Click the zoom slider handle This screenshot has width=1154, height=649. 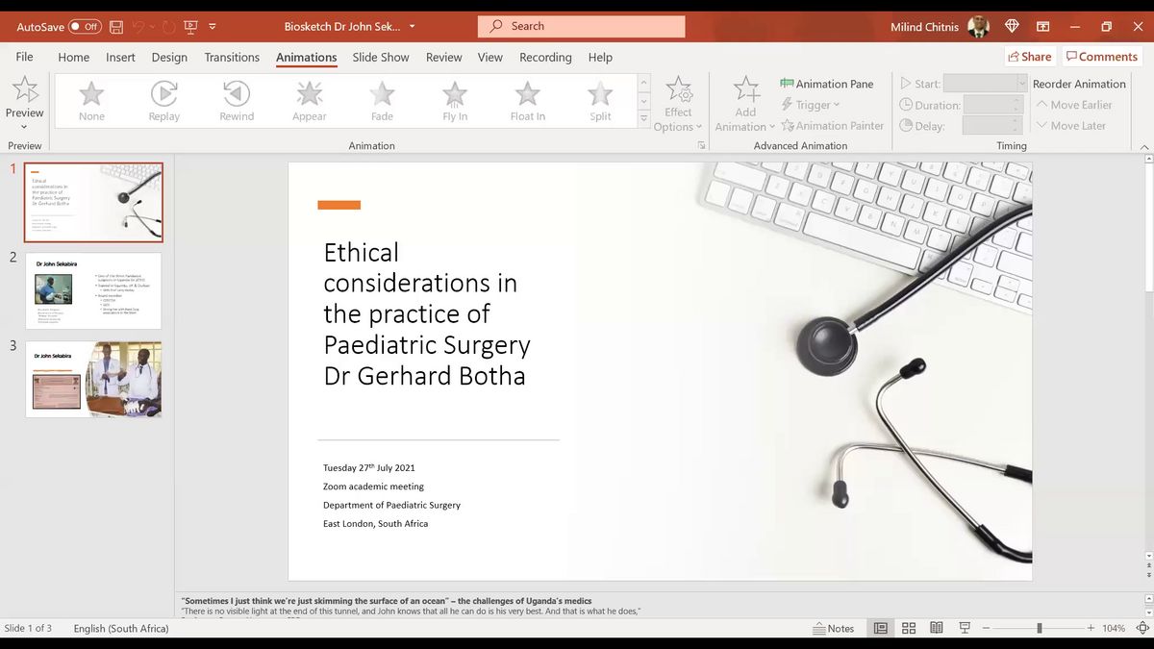pyautogui.click(x=1039, y=628)
